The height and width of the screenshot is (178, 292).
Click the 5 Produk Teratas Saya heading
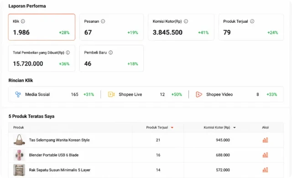click(x=31, y=116)
